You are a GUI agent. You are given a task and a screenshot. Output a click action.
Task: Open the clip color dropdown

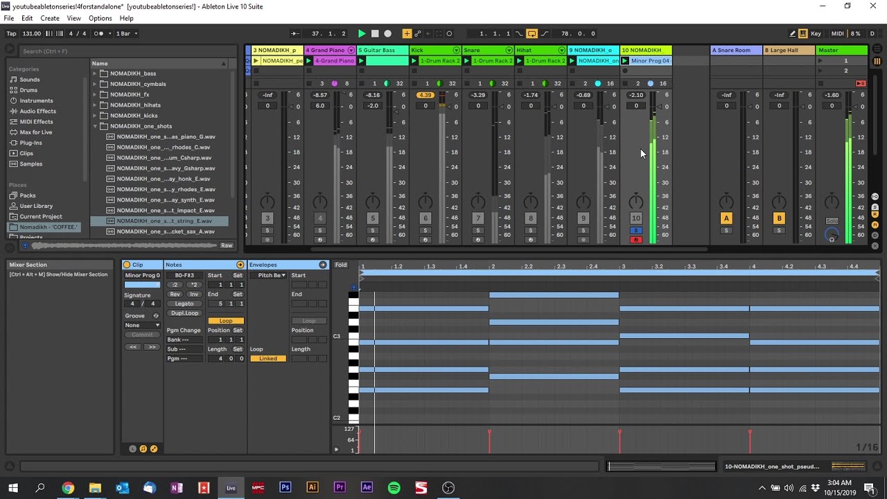142,284
